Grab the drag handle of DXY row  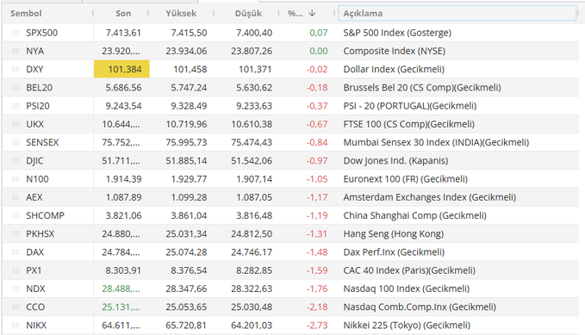[16, 70]
